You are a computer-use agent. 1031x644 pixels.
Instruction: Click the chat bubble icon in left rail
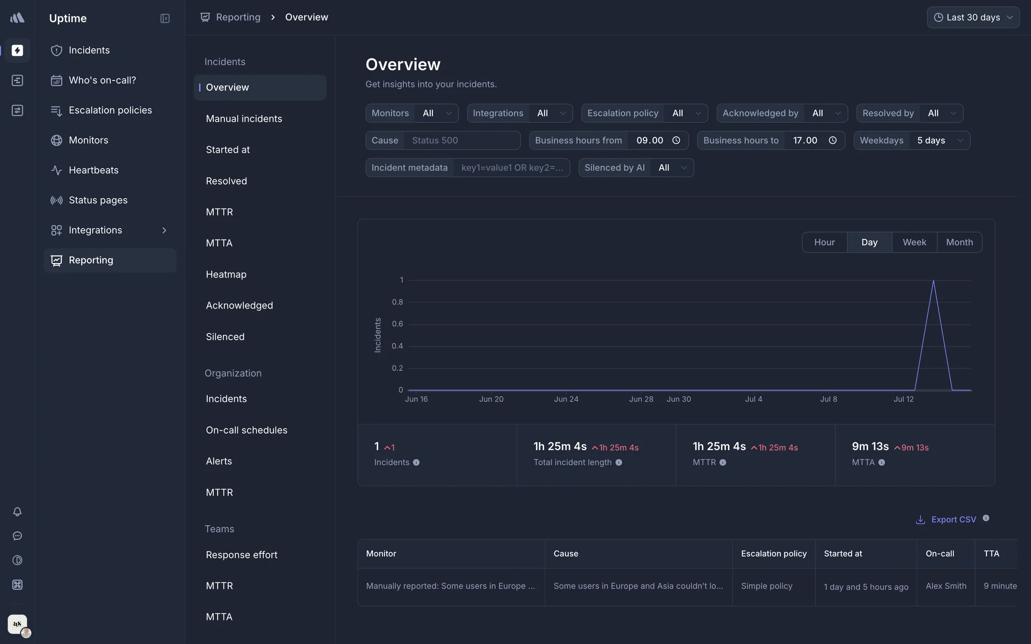[17, 536]
